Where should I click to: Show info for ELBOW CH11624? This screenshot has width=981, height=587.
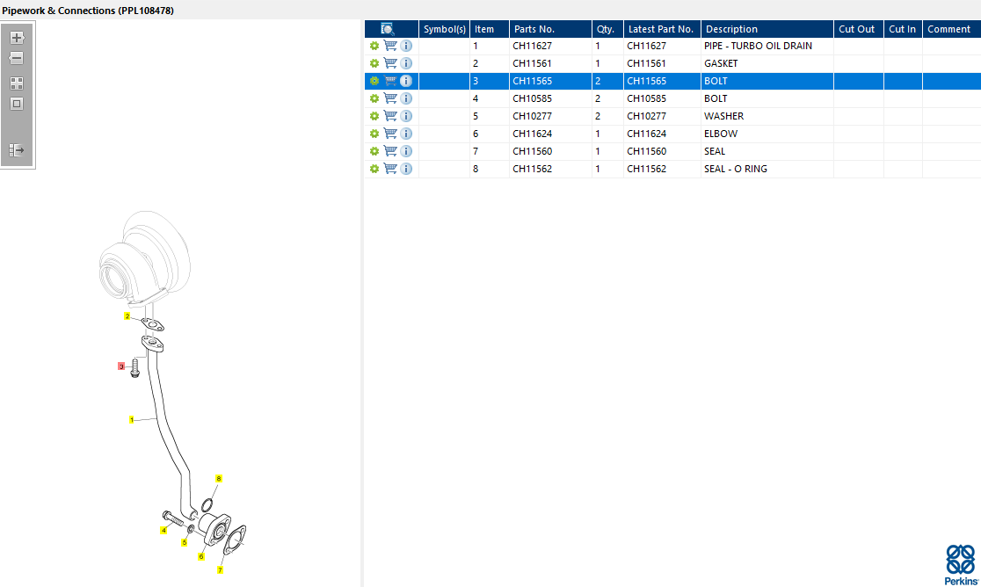[406, 134]
